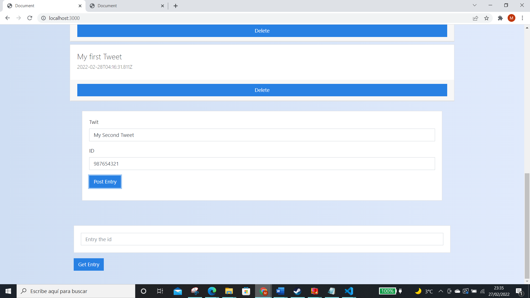Share the current page
This screenshot has width=530, height=298.
pyautogui.click(x=475, y=18)
